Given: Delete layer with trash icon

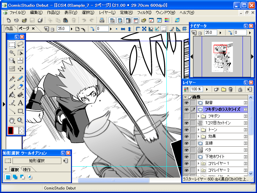Looking at the screenshot, I should pyautogui.click(x=230, y=89).
